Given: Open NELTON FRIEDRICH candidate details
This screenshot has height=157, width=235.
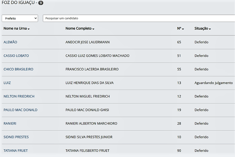Looking at the screenshot, I should [19, 96].
